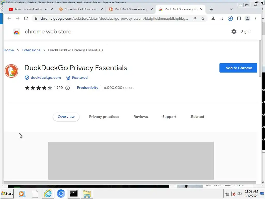Toggle side panel icon
The width and height of the screenshot is (265, 199).
(239, 18)
